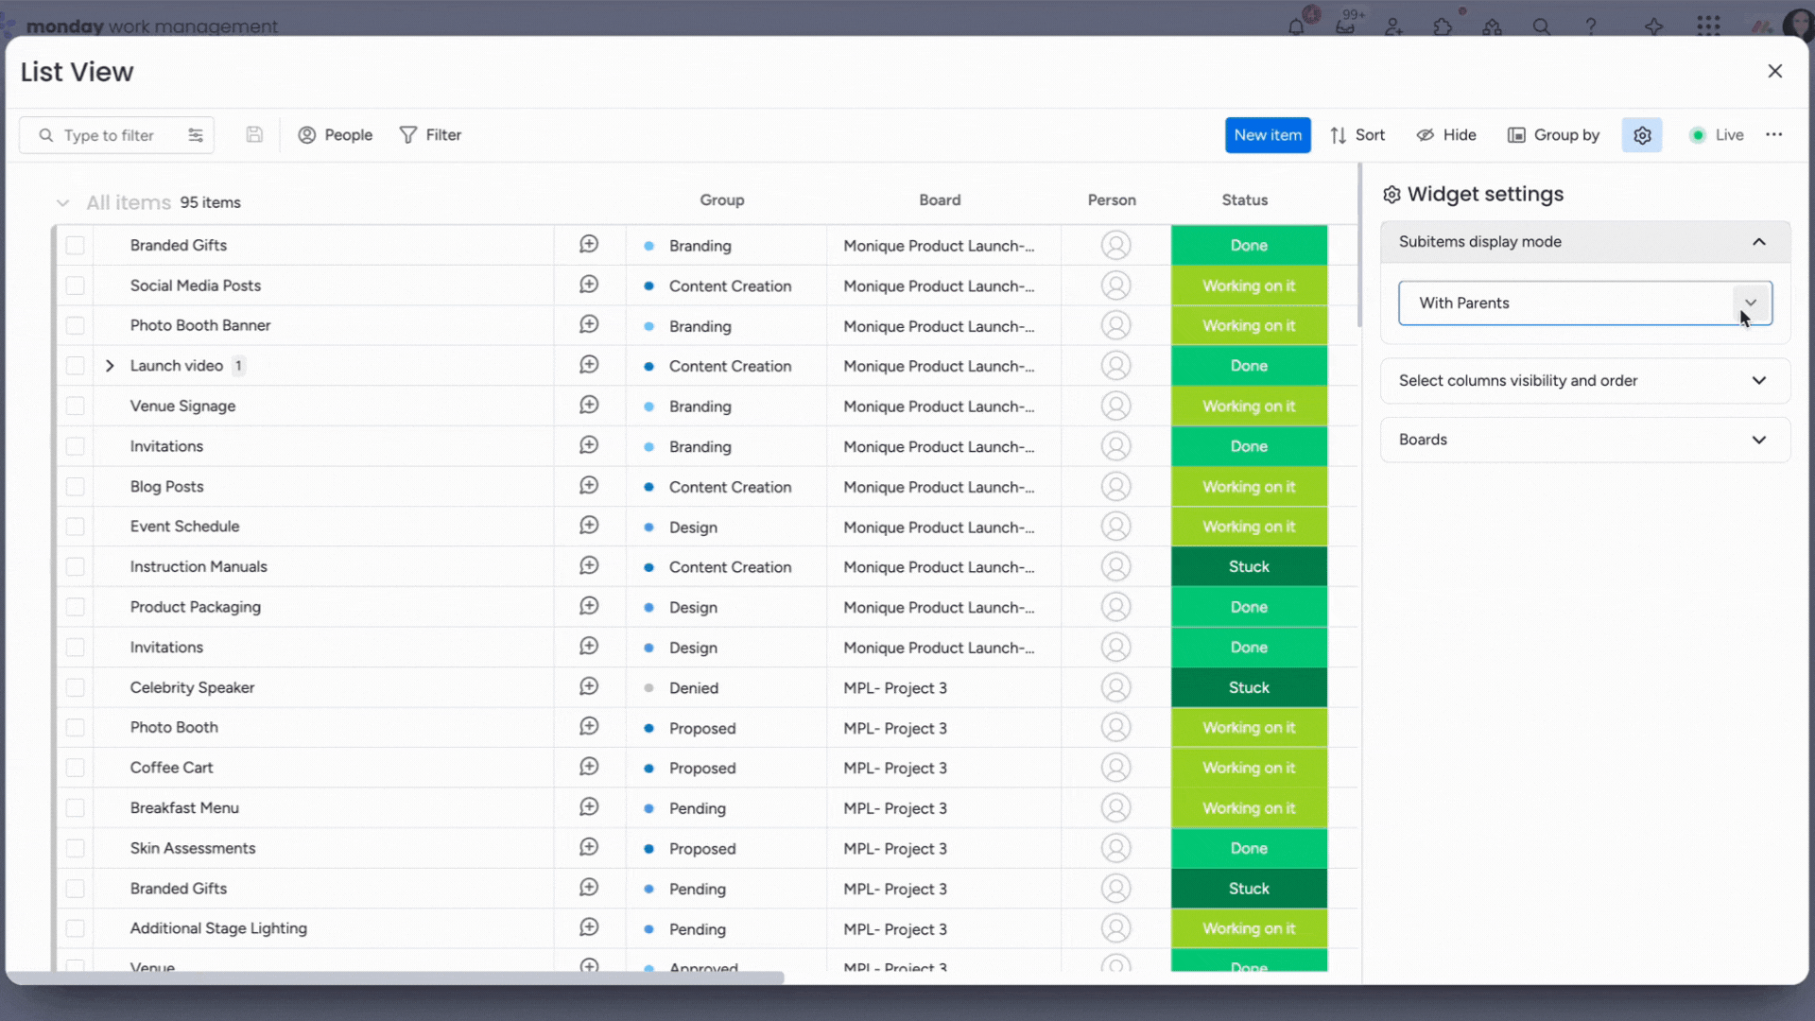Click the Status column header
Image resolution: width=1815 pixels, height=1021 pixels.
pos(1245,199)
